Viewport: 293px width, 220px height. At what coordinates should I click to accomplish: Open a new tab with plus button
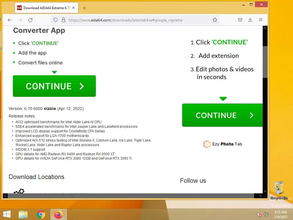point(84,8)
